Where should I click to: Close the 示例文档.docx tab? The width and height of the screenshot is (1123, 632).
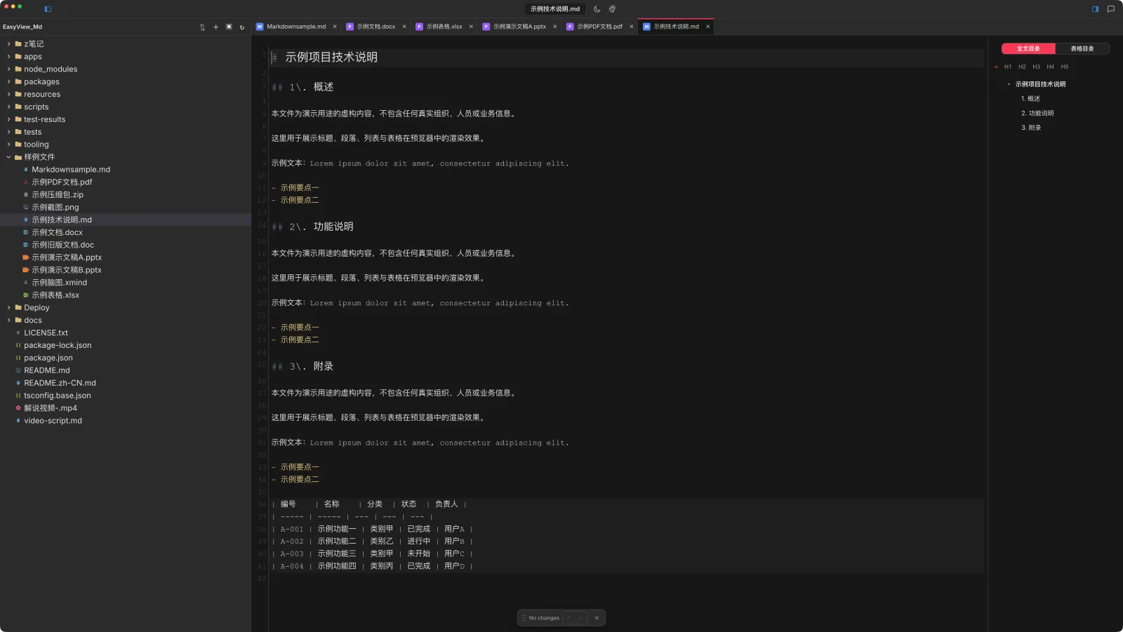(x=404, y=27)
